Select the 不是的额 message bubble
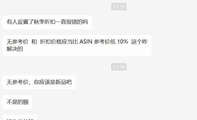This screenshot has height=120, width=197. (18, 102)
